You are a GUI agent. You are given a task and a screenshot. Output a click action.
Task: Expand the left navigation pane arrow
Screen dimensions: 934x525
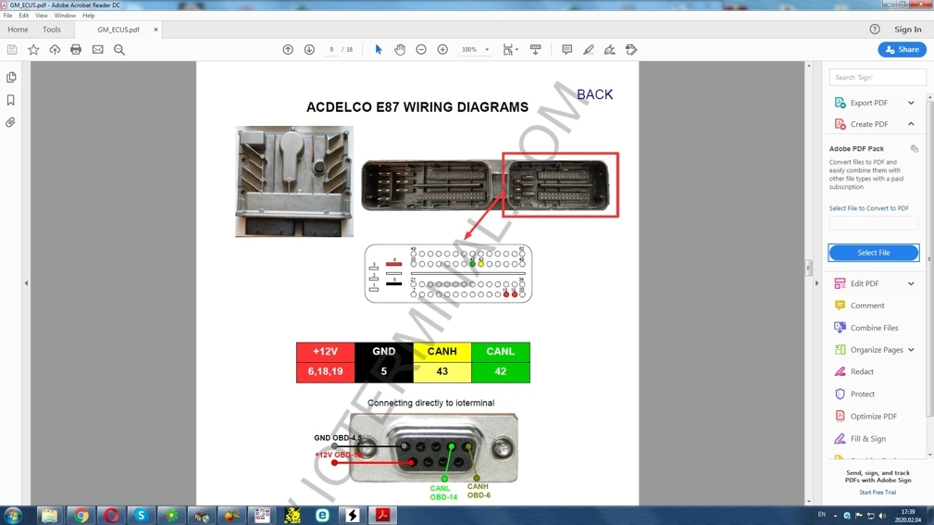tap(26, 283)
